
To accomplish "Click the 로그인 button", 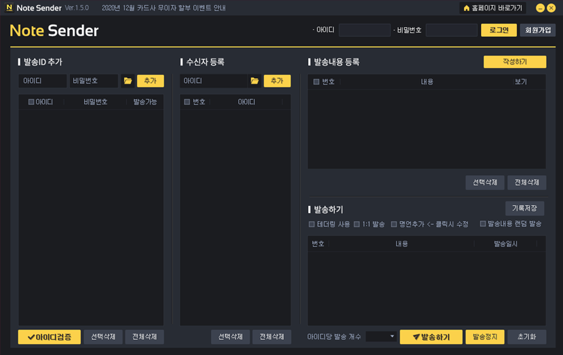I will click(x=499, y=30).
